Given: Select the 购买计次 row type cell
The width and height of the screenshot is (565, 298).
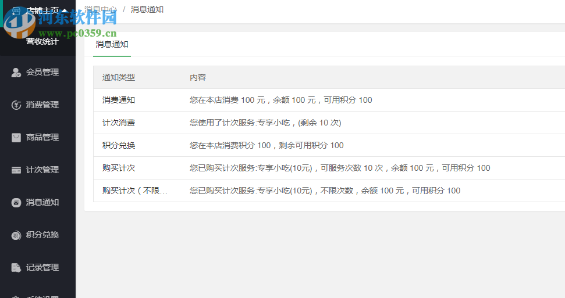Looking at the screenshot, I should (x=119, y=168).
